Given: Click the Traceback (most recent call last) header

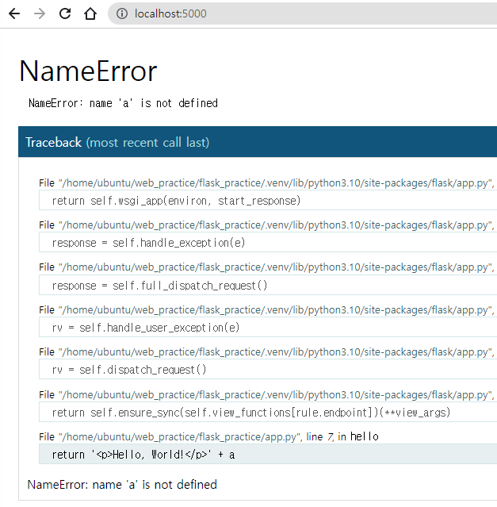Looking at the screenshot, I should [x=258, y=142].
